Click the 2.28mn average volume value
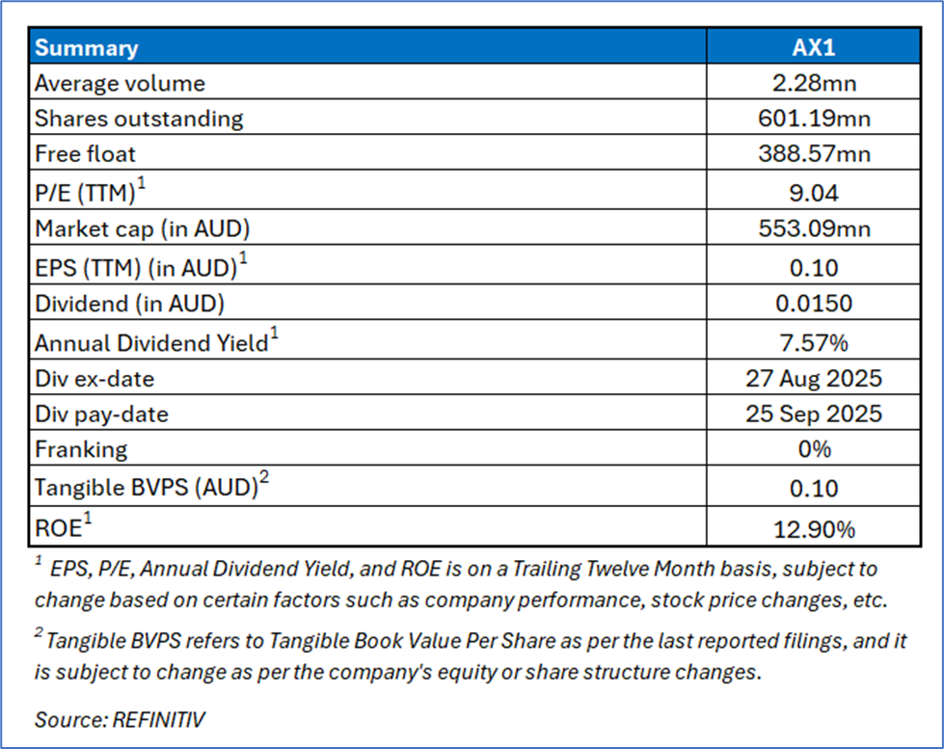 pos(813,83)
